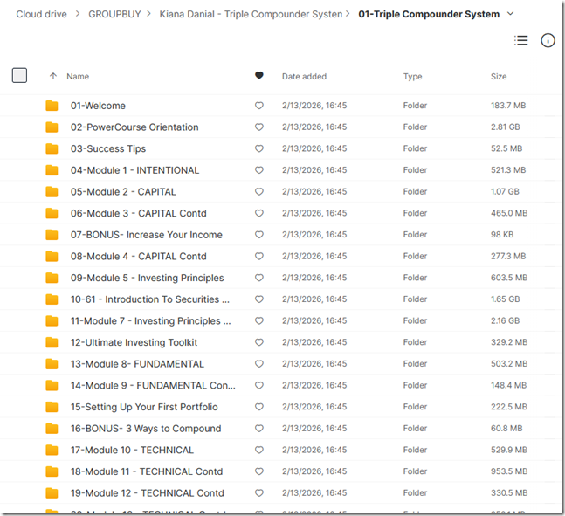The width and height of the screenshot is (565, 516).
Task: Favorite the 03-Success Tips folder heart
Action: [x=258, y=149]
